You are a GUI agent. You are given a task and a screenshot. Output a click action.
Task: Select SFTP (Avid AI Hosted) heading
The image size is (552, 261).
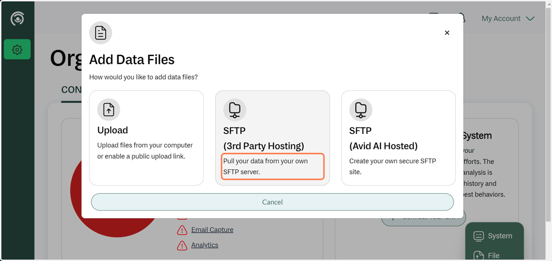[x=384, y=138]
